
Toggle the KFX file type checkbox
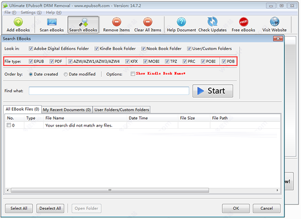[x=127, y=61]
